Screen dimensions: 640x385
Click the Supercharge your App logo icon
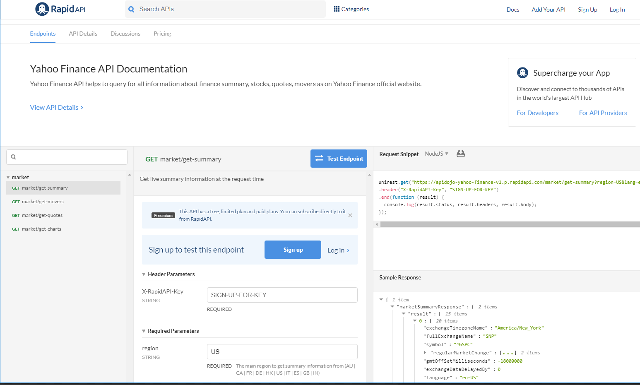pos(522,73)
